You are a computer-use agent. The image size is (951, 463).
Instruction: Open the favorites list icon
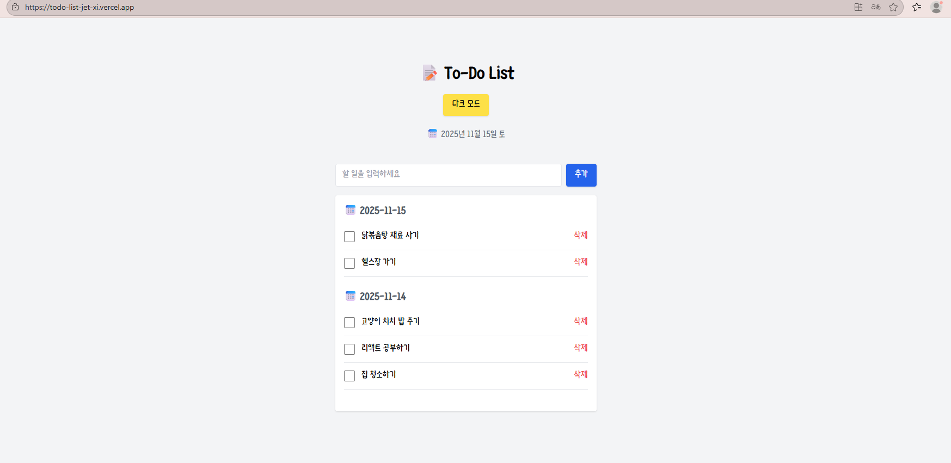pyautogui.click(x=917, y=7)
